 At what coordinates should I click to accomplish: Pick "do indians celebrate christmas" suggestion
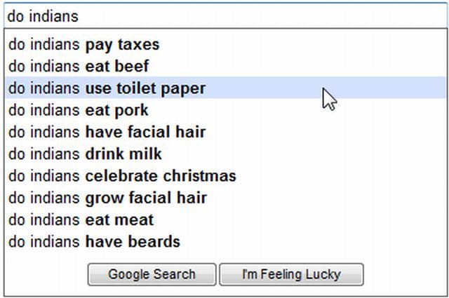pos(122,176)
